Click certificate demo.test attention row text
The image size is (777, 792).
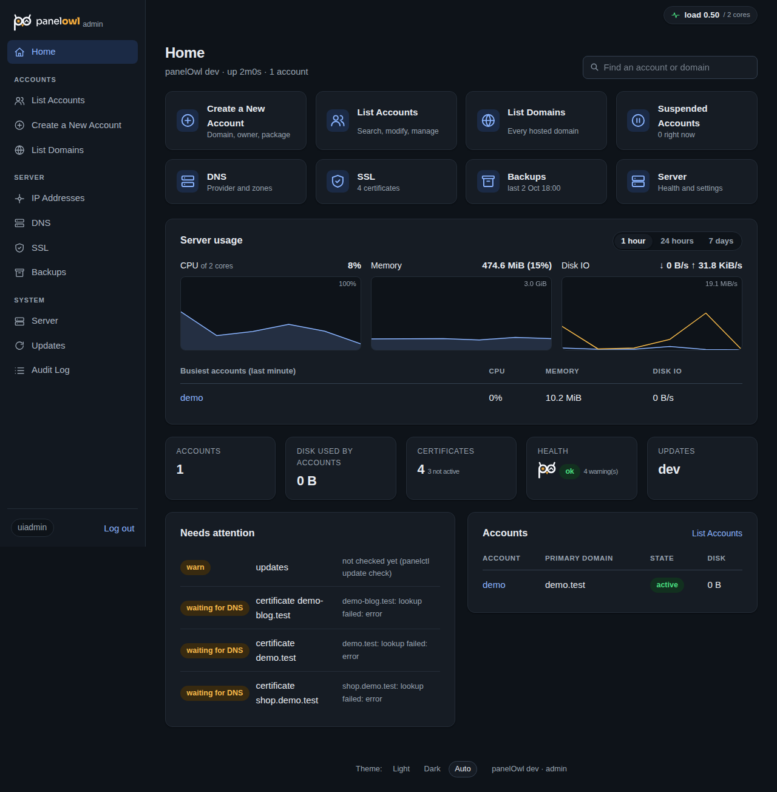(x=276, y=650)
